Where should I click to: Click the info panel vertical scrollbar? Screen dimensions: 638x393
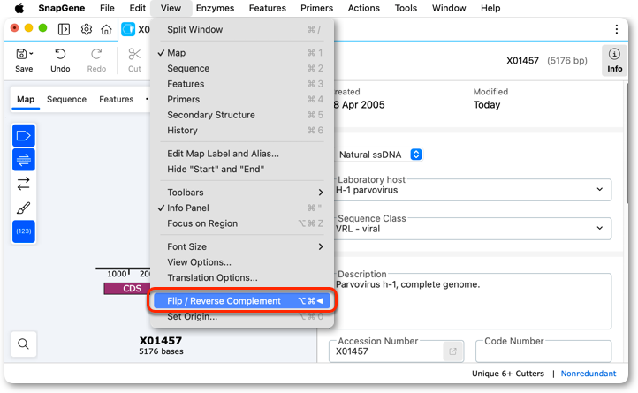point(627,142)
